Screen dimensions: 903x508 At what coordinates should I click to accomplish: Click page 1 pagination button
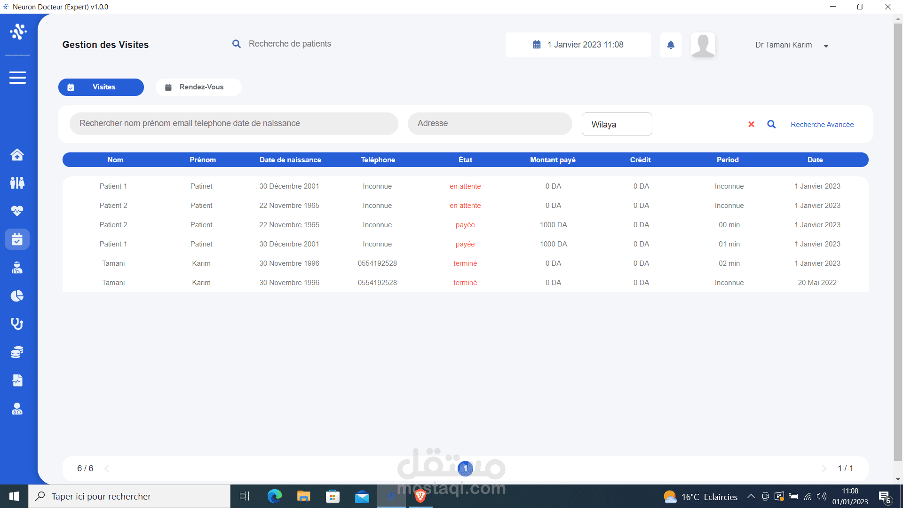465,468
